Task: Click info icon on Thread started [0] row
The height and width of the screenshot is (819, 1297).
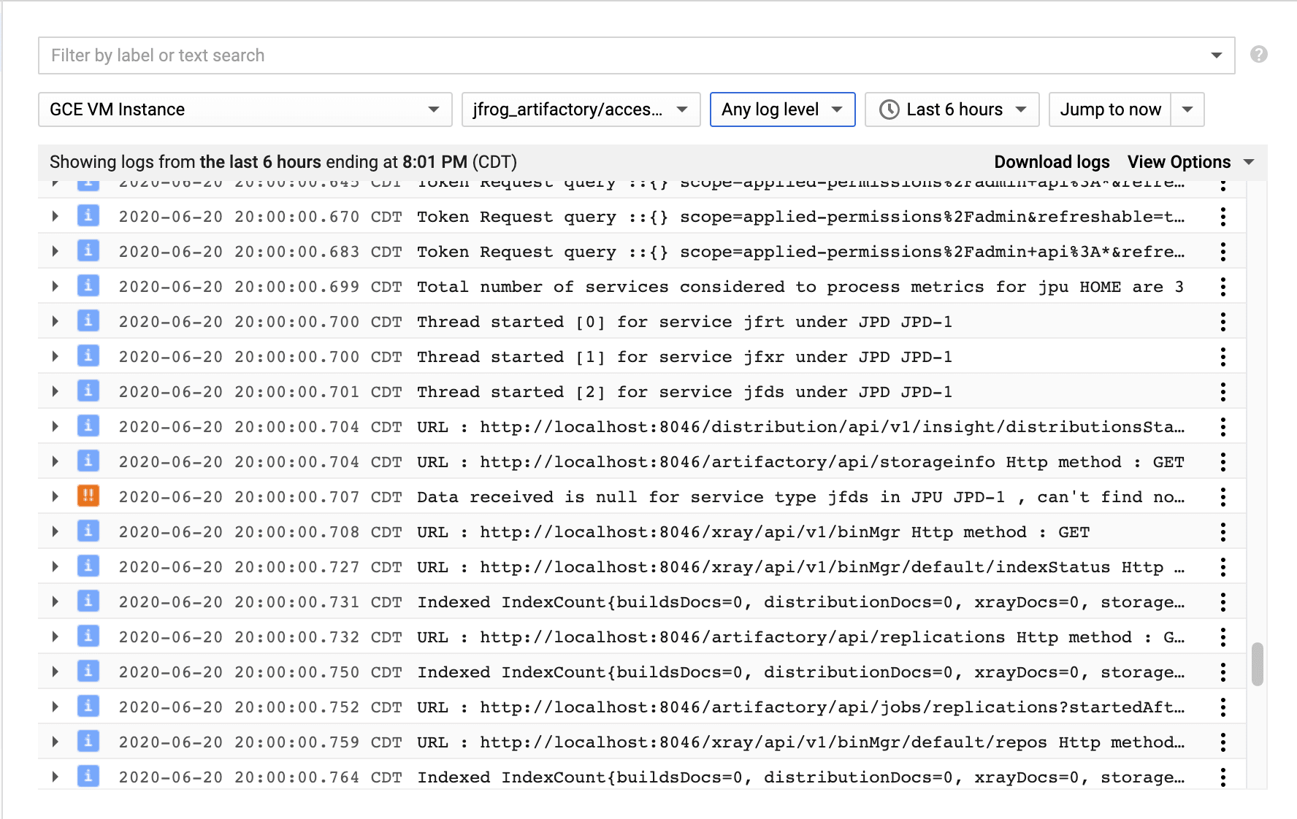Action: click(88, 321)
